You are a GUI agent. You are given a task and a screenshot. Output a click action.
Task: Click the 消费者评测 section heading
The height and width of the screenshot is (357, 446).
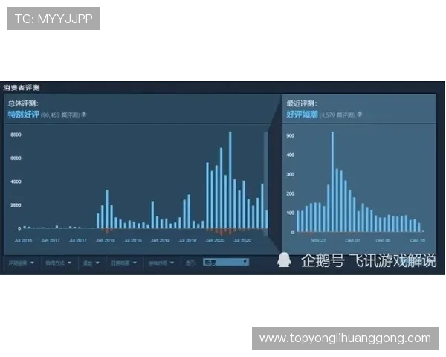pyautogui.click(x=22, y=88)
